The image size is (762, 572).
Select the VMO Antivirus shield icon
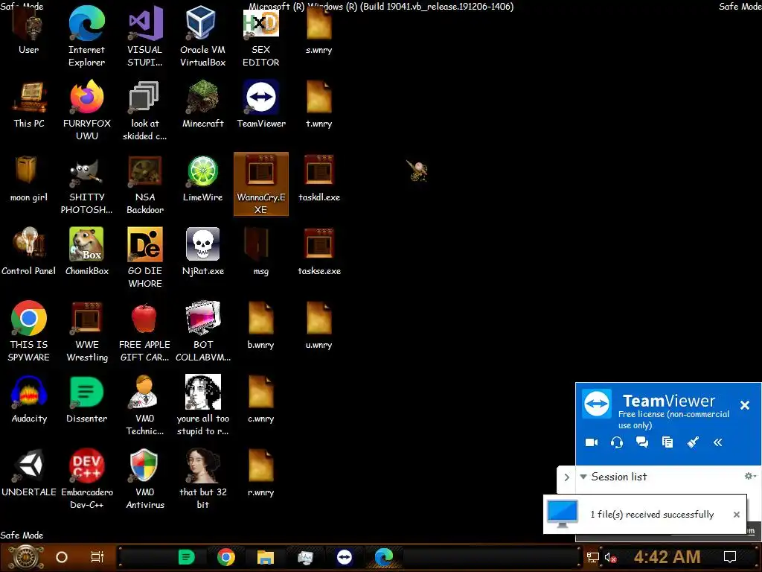[x=145, y=480]
